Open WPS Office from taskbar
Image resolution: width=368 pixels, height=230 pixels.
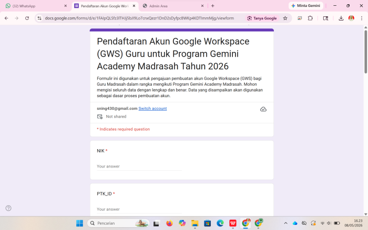pos(232,223)
